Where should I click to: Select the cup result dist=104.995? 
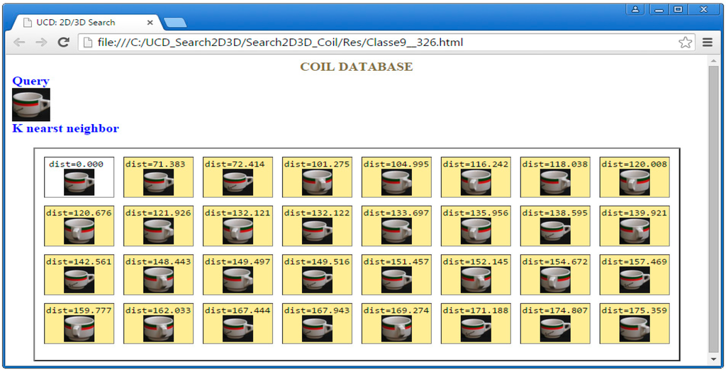(396, 182)
